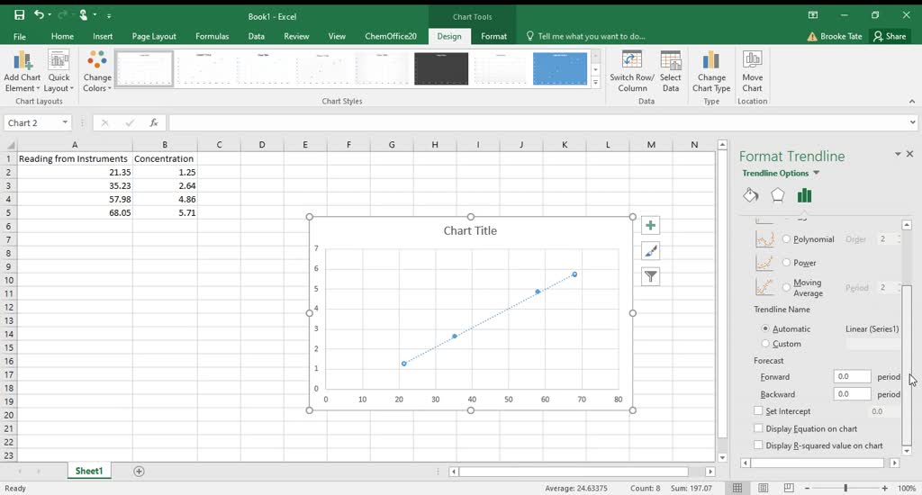The height and width of the screenshot is (495, 922).
Task: Switch to the Formulas tab
Action: pyautogui.click(x=212, y=36)
